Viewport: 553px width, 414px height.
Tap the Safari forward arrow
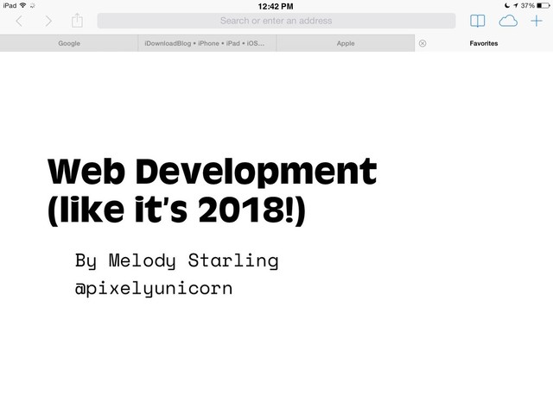pyautogui.click(x=48, y=21)
